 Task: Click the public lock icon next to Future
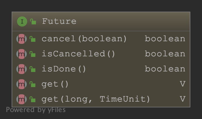(33, 22)
